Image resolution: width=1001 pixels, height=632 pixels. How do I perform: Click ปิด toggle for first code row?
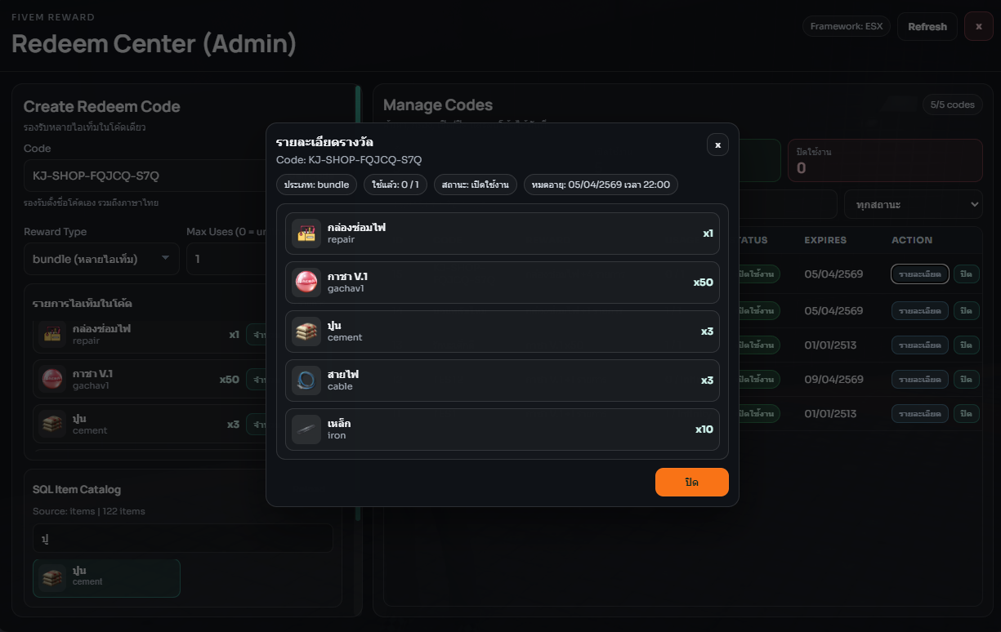click(966, 274)
